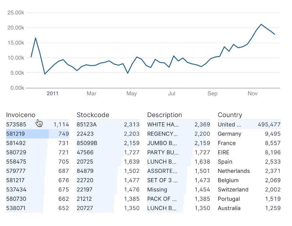Click the Description column header

pos(165,115)
